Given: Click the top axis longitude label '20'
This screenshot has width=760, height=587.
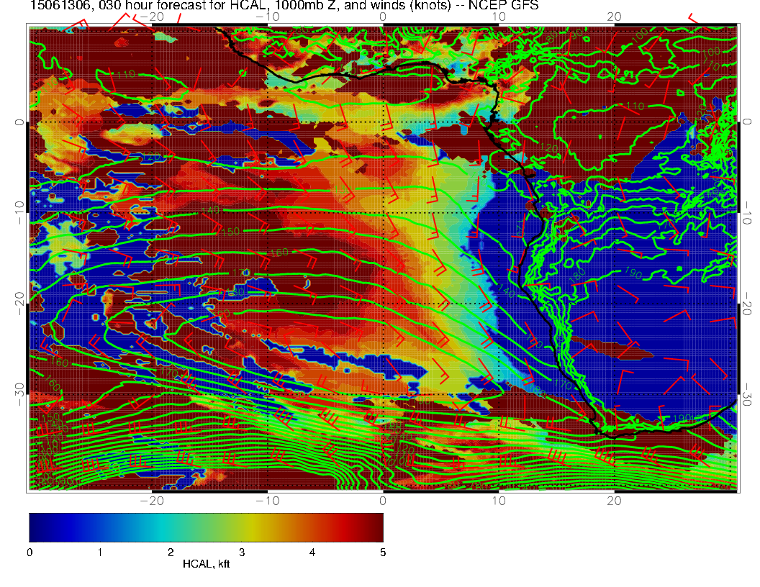Looking at the screenshot, I should (614, 16).
